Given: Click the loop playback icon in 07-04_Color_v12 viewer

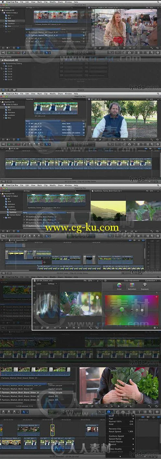Looking at the screenshot, I should 97,327.
